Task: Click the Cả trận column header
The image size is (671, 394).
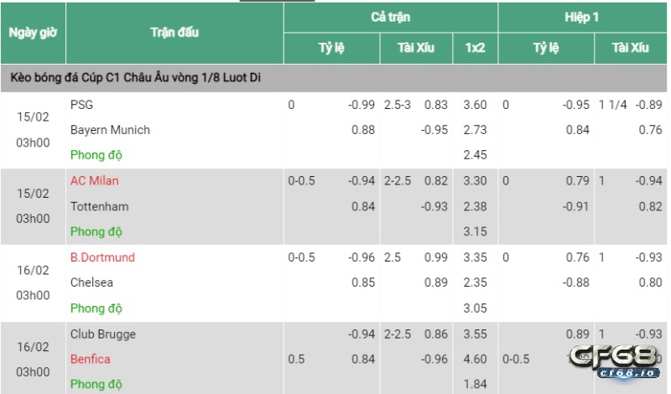Action: click(391, 17)
